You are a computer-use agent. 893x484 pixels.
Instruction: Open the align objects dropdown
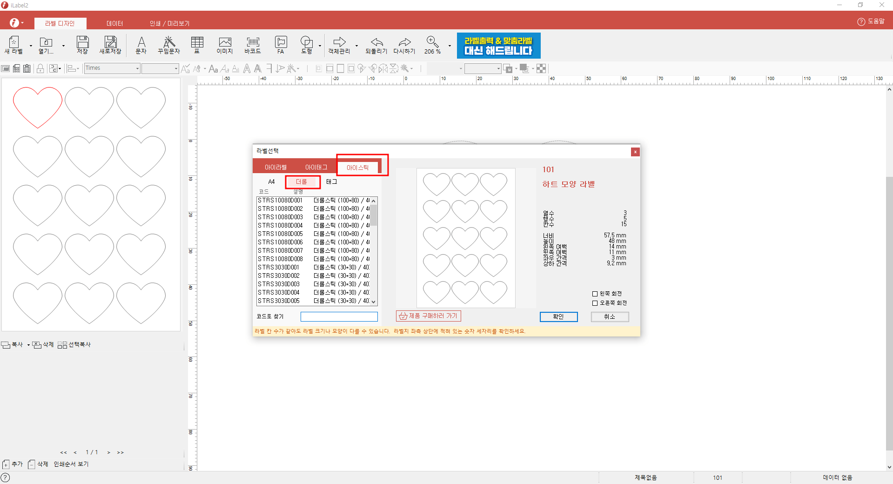click(73, 69)
